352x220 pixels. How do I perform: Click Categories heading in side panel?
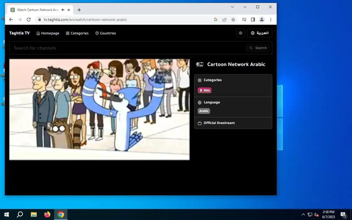point(213,80)
